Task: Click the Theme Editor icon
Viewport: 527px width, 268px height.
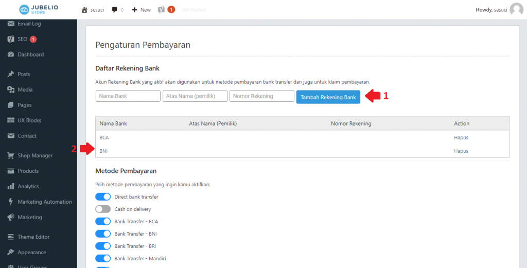Action: tap(11, 237)
